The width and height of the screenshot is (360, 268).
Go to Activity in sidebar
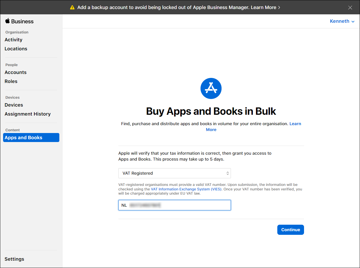pos(13,40)
